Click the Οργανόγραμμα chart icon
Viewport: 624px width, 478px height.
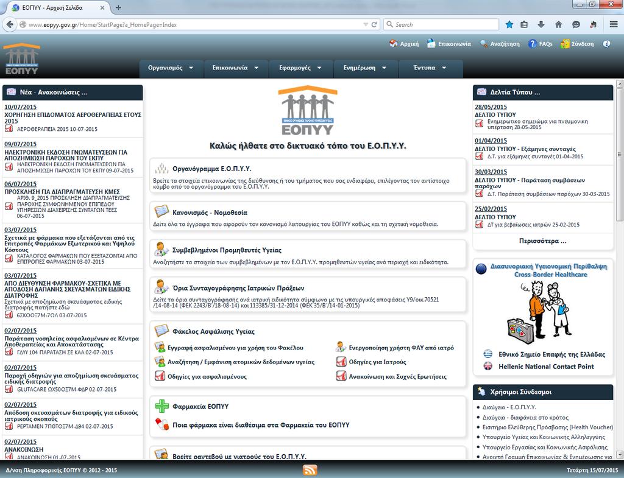coord(161,168)
